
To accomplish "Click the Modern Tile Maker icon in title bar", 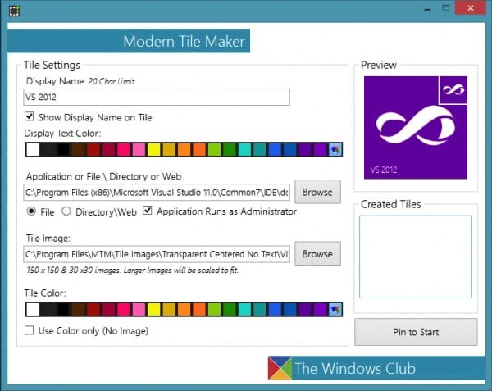I will (14, 11).
